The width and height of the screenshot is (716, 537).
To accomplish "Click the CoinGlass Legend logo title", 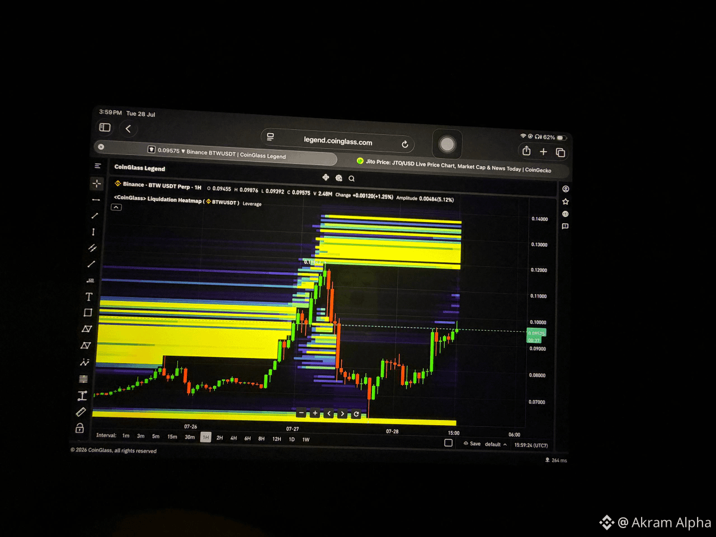I will [x=139, y=168].
